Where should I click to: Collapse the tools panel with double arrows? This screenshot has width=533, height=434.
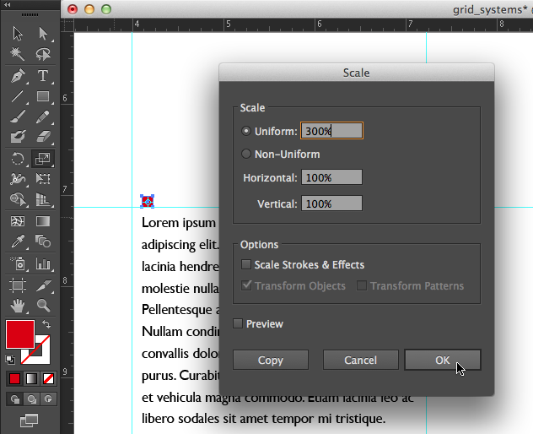pyautogui.click(x=8, y=5)
